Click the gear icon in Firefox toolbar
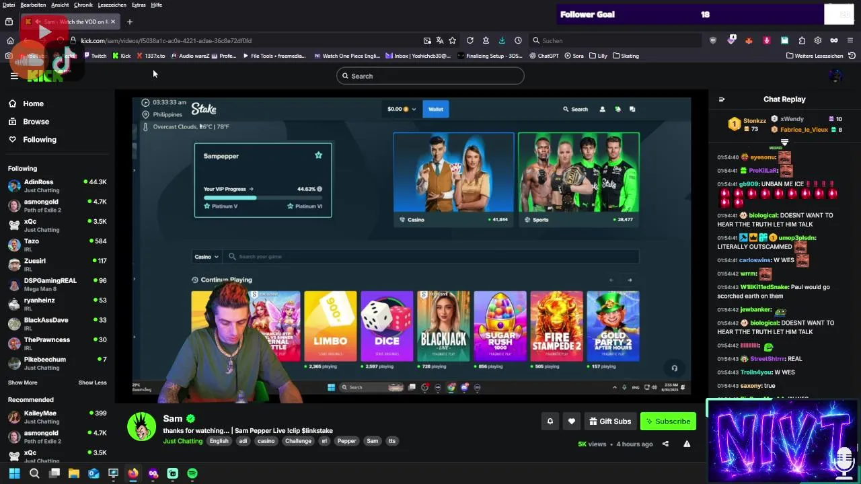 [818, 40]
